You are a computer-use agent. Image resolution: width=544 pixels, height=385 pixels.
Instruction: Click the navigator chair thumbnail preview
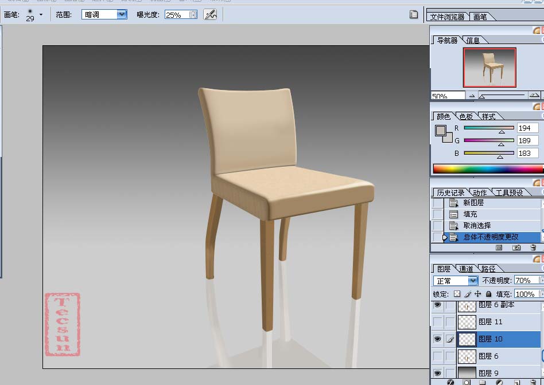coord(489,68)
